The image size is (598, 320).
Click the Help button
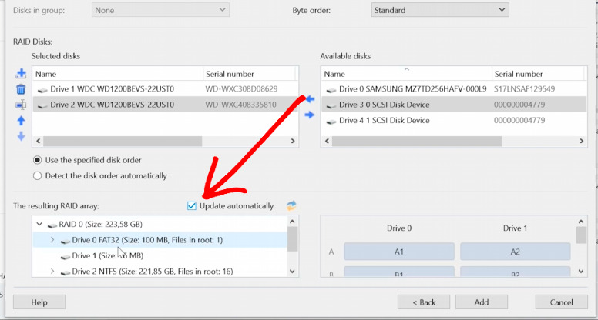pyautogui.click(x=39, y=302)
